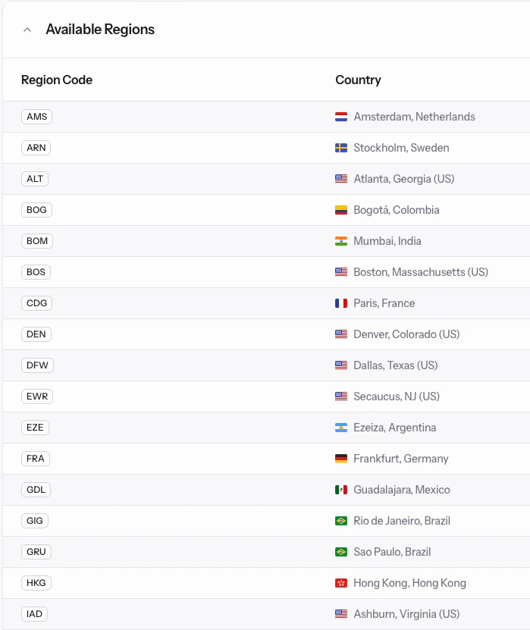Viewport: 530px width, 630px height.
Task: Select the BOM region code badge
Action: tap(37, 241)
